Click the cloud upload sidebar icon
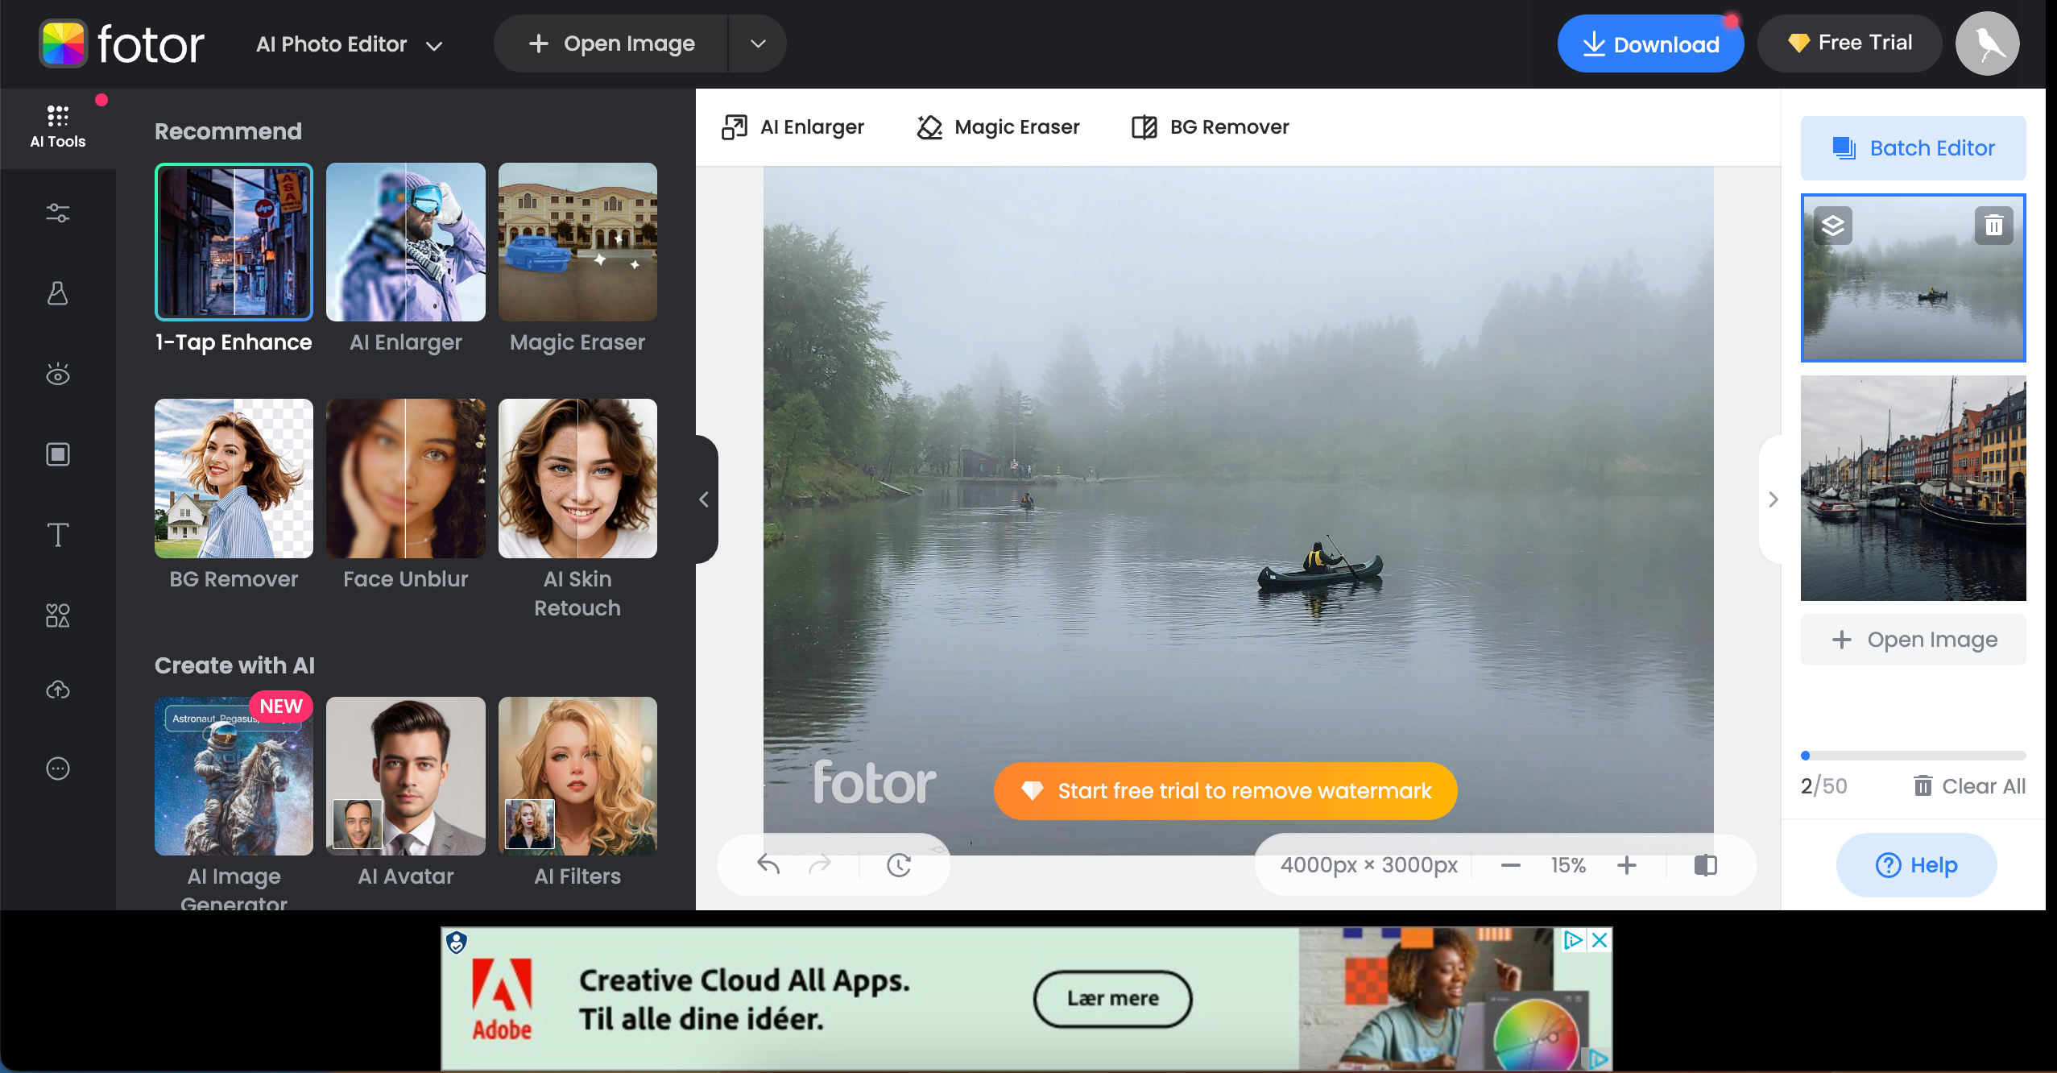The height and width of the screenshot is (1073, 2057). 57,690
